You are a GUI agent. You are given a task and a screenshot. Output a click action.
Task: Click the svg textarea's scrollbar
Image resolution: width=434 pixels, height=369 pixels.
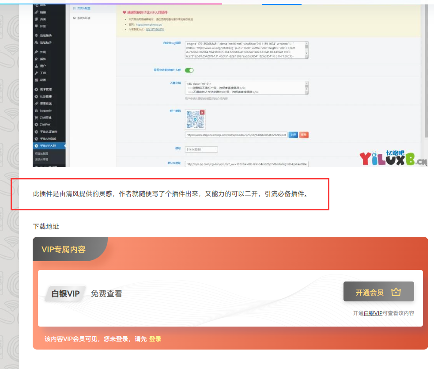coord(307,49)
